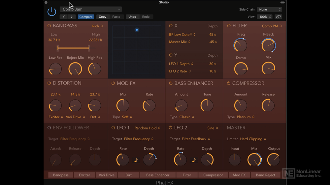330x185 pixels.
Task: Open the Comb PM filter type menu
Action: pyautogui.click(x=272, y=26)
